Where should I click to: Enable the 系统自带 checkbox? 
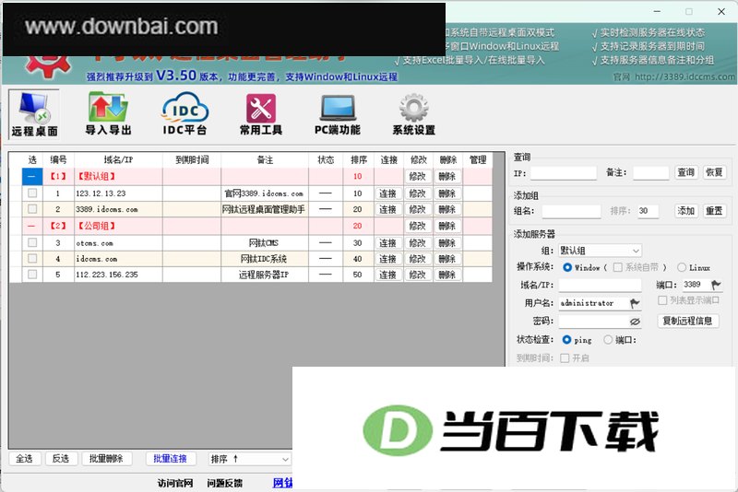click(617, 267)
